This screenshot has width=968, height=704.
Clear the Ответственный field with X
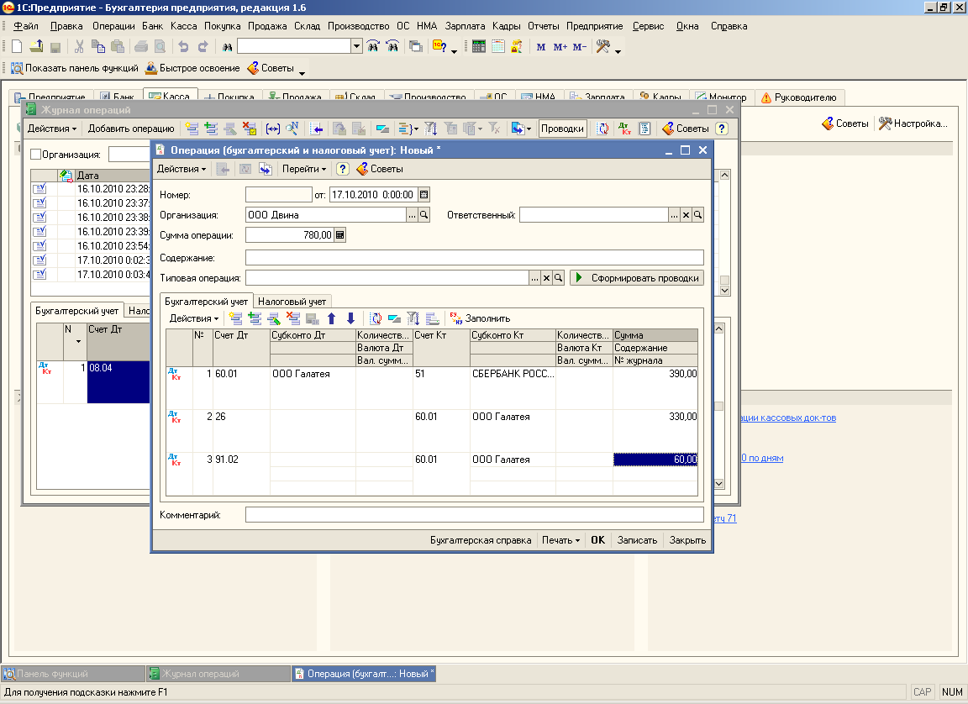[x=686, y=215]
